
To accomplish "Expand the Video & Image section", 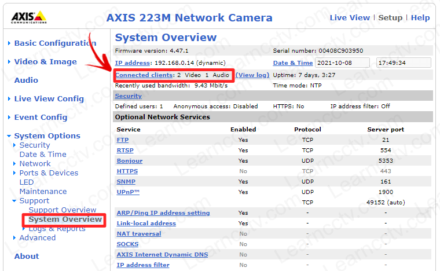I will tap(45, 62).
